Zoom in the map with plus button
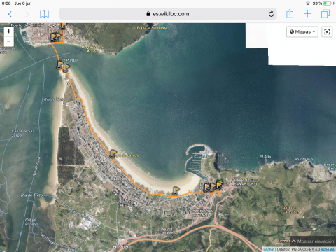The image size is (336, 252). (9, 31)
